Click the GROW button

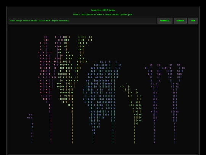point(193,21)
